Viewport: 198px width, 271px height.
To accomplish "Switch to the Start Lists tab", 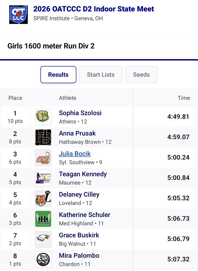I will coord(101,75).
